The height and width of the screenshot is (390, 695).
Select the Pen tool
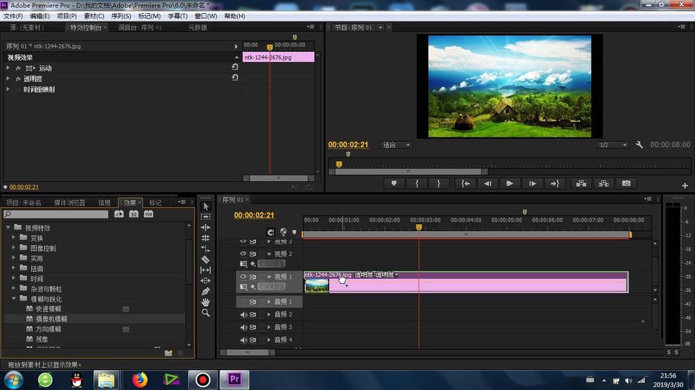(206, 291)
